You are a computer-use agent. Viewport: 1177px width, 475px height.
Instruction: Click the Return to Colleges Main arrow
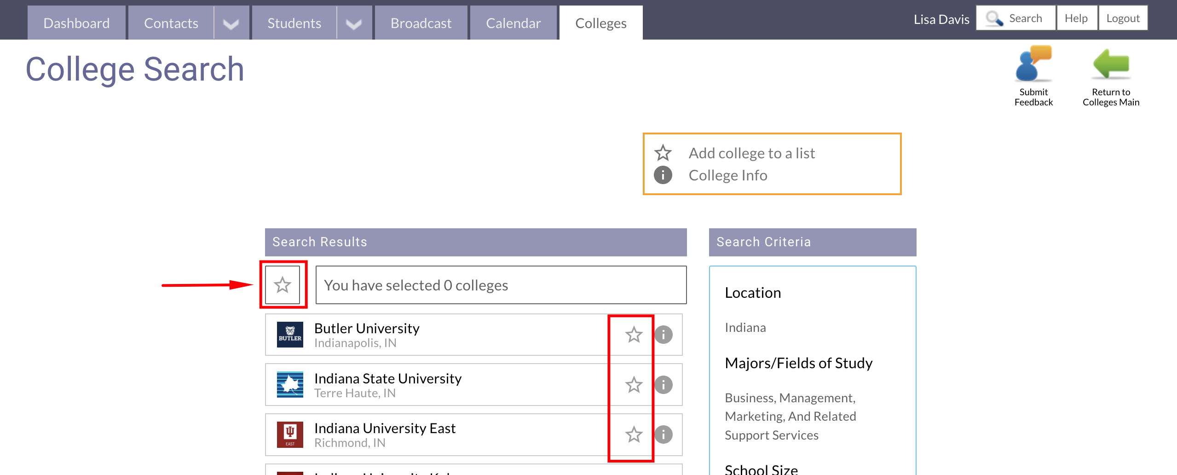click(x=1110, y=64)
